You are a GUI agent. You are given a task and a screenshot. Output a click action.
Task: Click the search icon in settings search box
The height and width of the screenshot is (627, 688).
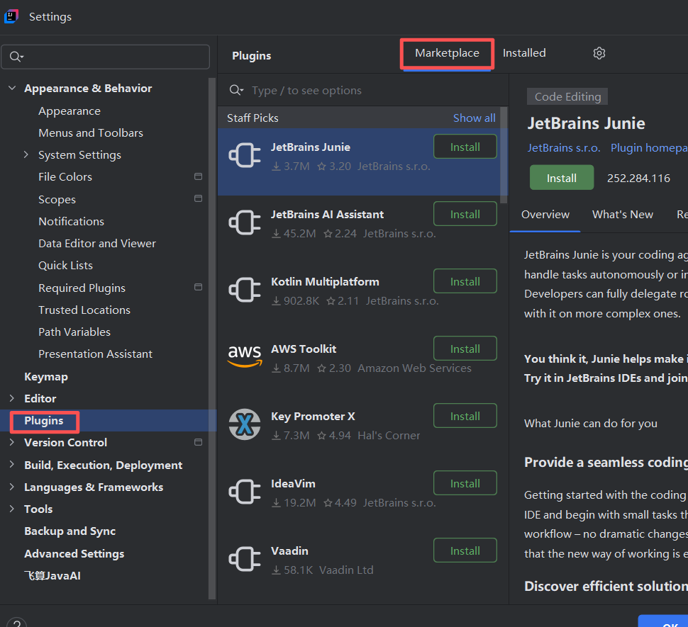(x=16, y=57)
